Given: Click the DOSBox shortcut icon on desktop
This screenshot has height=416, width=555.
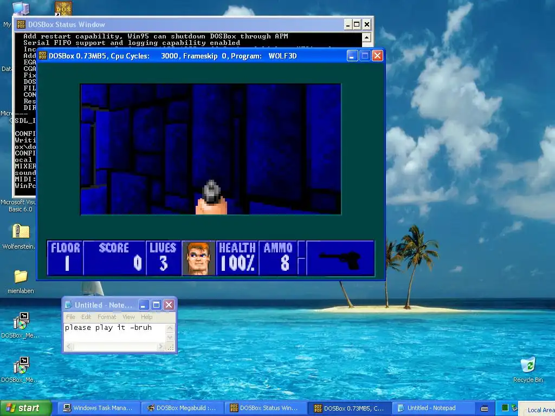Looking at the screenshot, I should click(x=63, y=9).
